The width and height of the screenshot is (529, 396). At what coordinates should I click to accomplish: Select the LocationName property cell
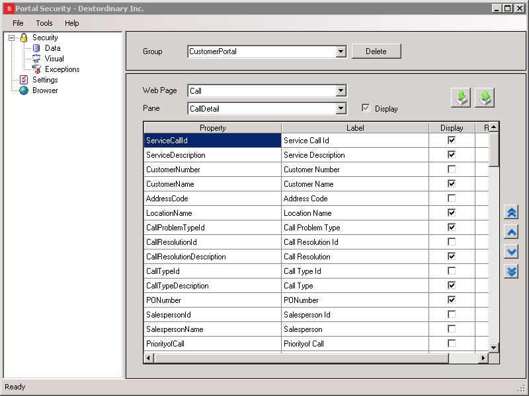pos(212,213)
